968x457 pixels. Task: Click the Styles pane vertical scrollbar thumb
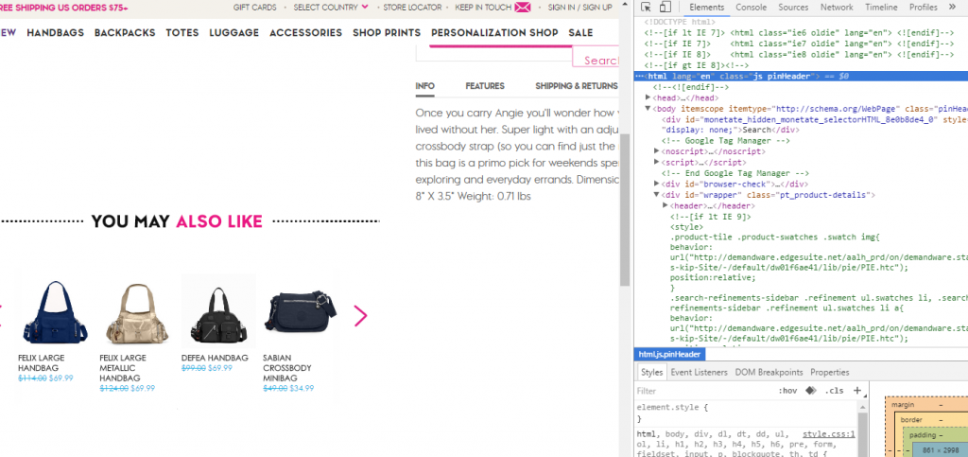[862, 434]
